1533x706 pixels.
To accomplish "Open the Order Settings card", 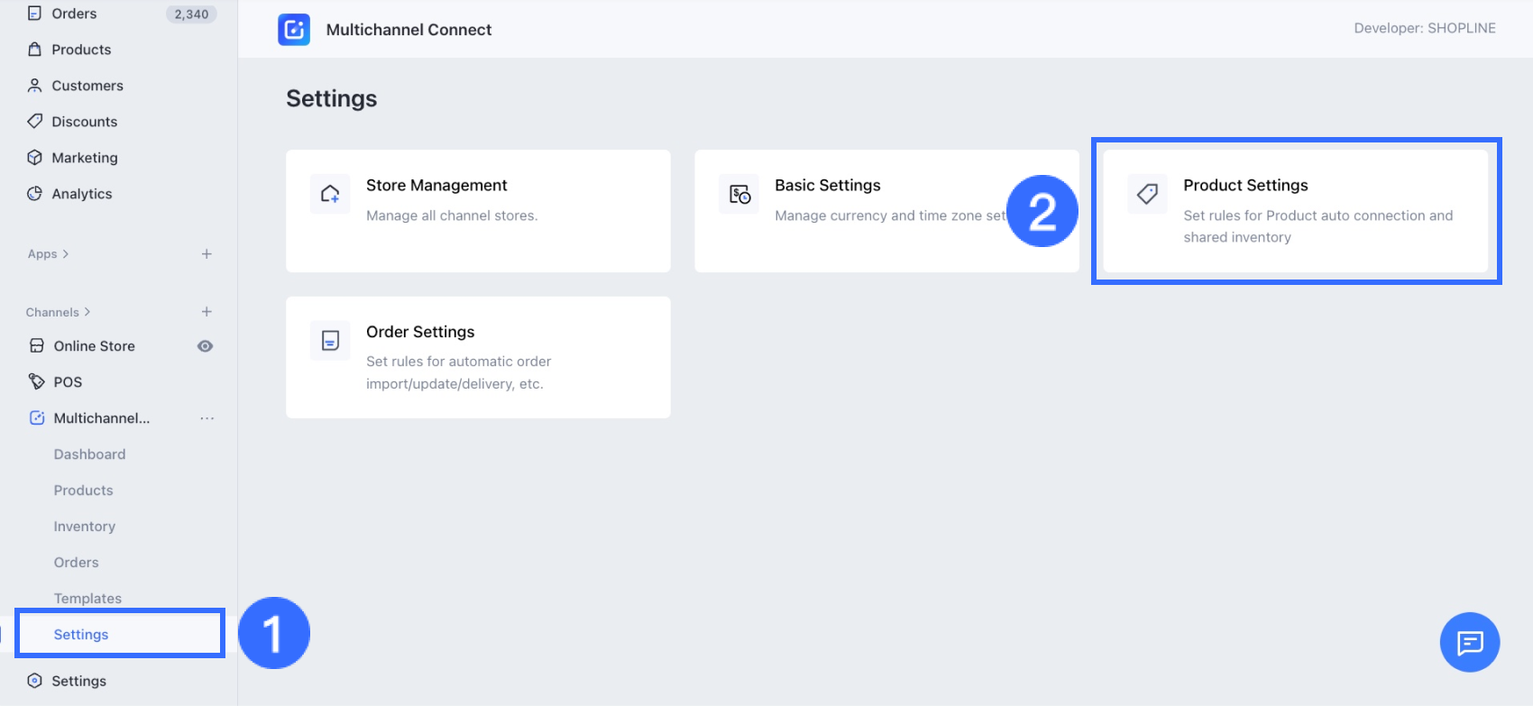I will click(x=478, y=357).
